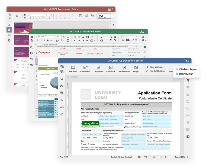Open Document Editor shape settings icon

[188, 108]
